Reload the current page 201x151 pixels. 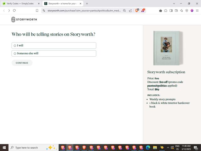[x=14, y=10]
